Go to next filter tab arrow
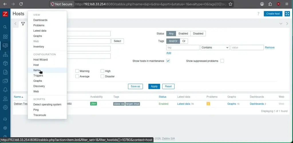 coord(287,24)
